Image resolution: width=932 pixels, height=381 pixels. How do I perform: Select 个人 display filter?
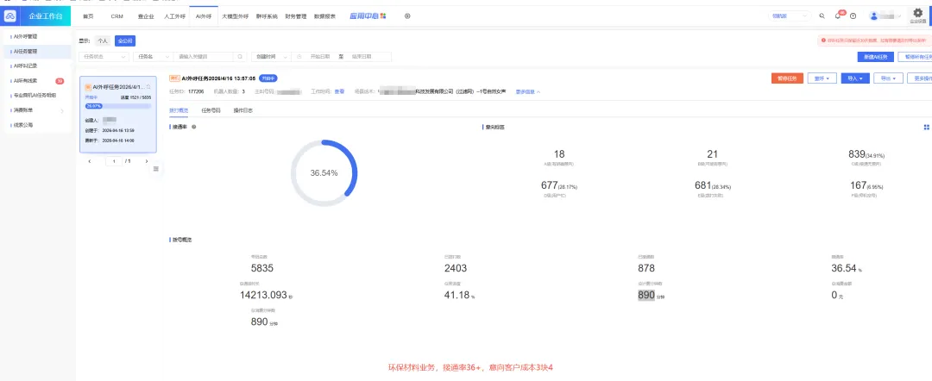[102, 41]
